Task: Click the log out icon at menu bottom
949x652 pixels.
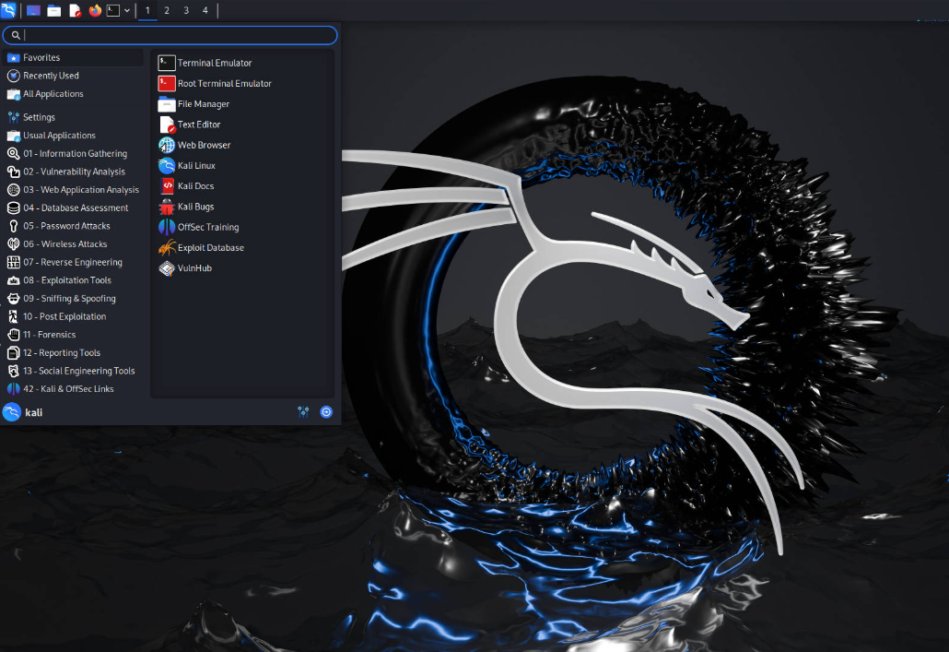Action: coord(326,412)
